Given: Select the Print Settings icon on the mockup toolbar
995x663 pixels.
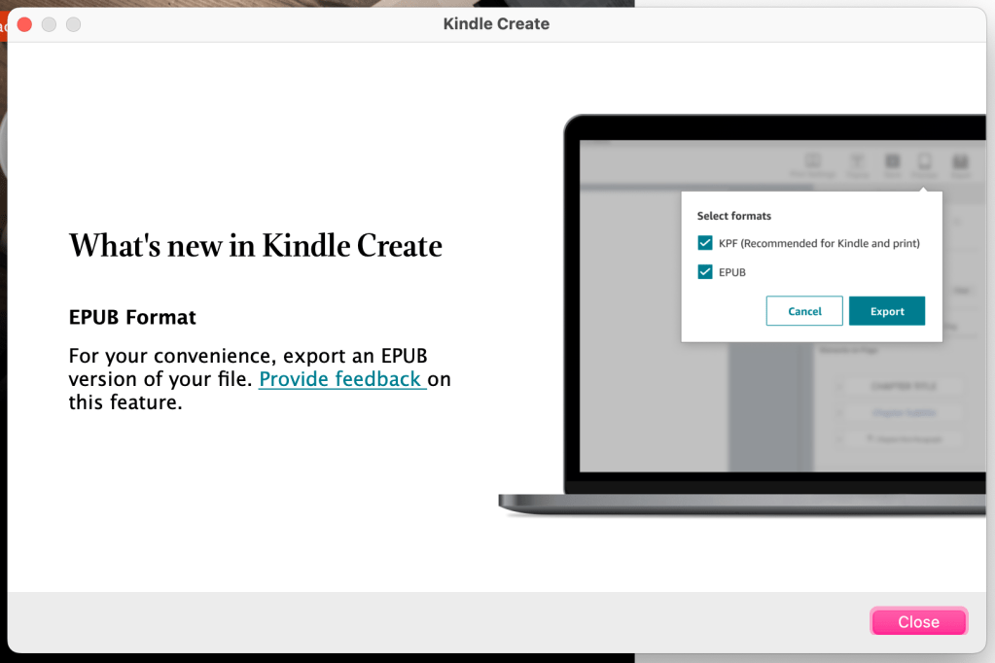Looking at the screenshot, I should click(x=814, y=162).
